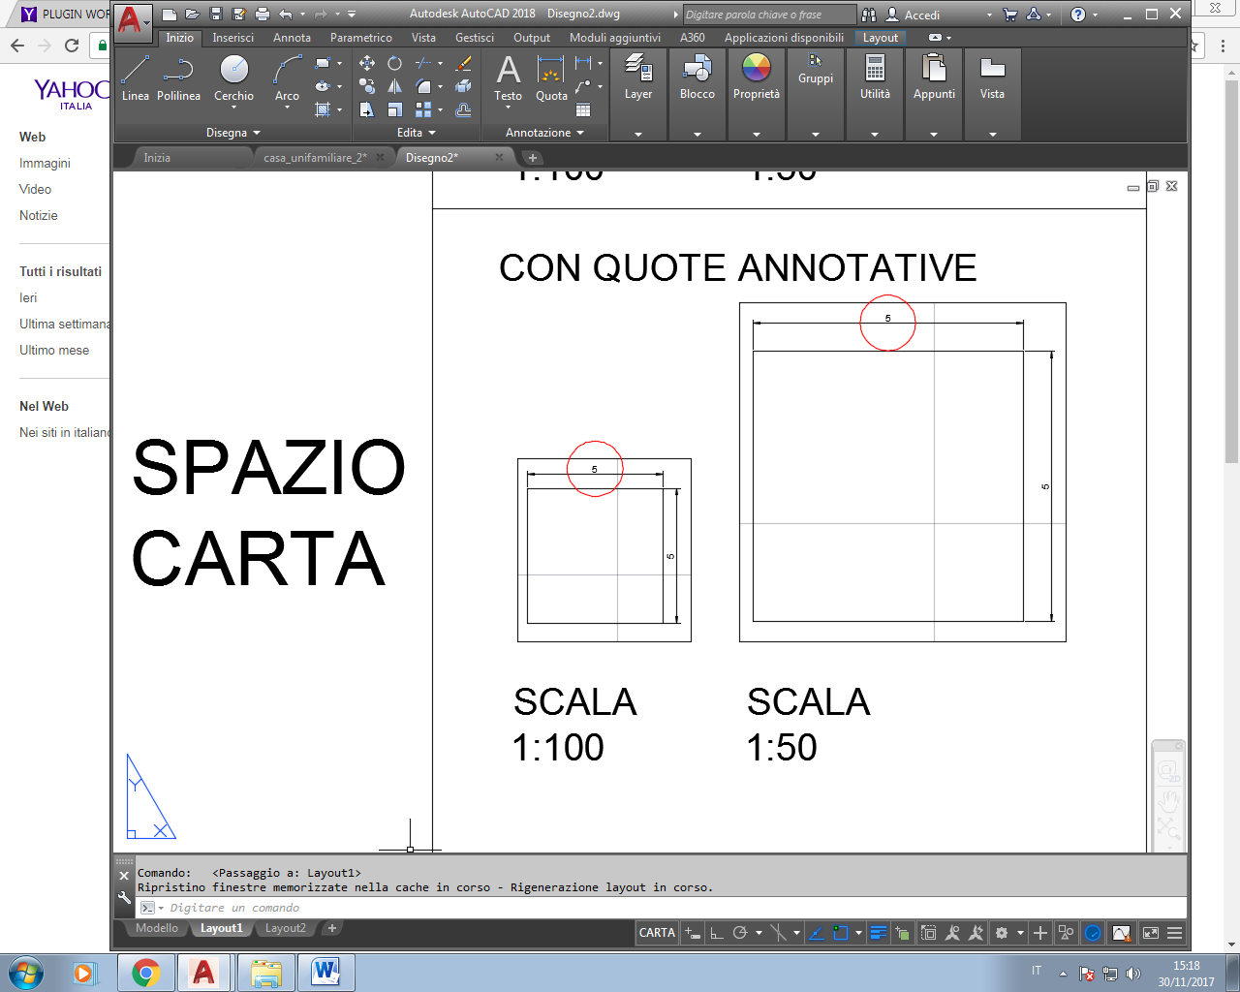1240x992 pixels.
Task: Expand the Disegna panel
Action: pos(232,133)
